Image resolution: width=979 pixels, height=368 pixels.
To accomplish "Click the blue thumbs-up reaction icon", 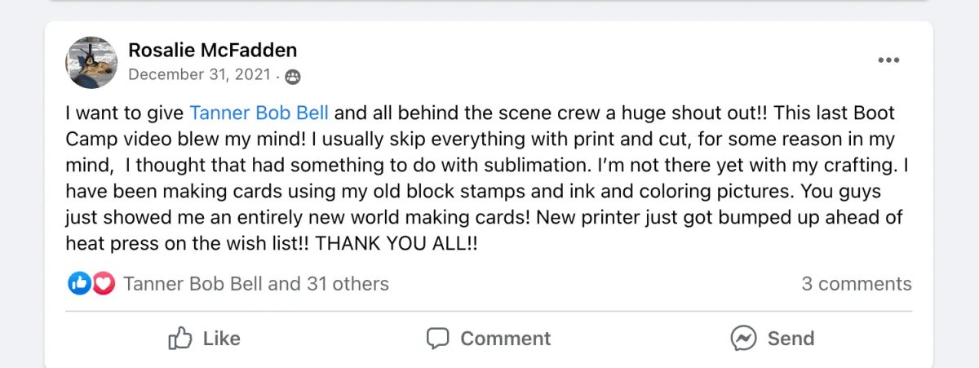I will pos(79,284).
